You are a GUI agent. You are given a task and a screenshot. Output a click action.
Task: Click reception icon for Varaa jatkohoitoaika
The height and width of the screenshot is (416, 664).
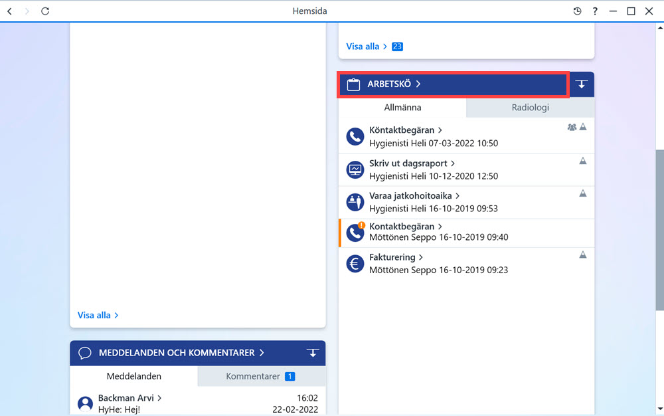355,202
